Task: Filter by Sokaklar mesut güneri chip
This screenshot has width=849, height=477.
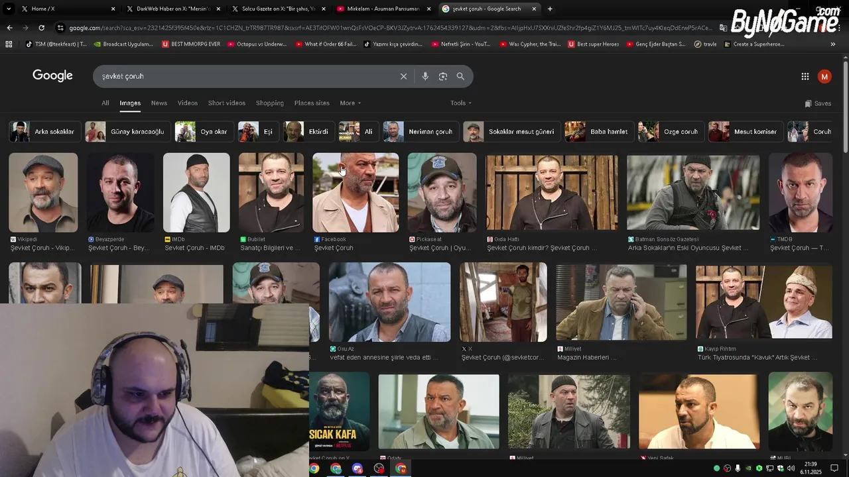Action: (x=512, y=132)
